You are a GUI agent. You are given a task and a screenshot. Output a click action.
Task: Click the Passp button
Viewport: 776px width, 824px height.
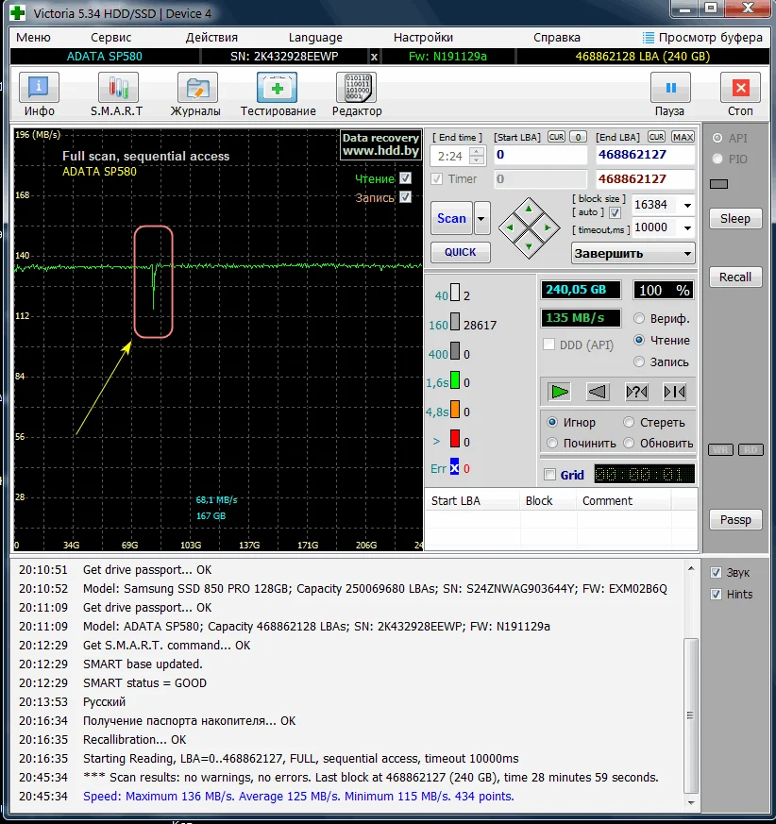coord(735,519)
